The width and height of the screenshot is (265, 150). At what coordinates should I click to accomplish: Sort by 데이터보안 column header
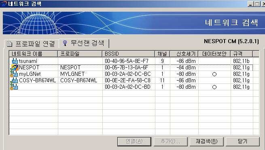(x=214, y=54)
